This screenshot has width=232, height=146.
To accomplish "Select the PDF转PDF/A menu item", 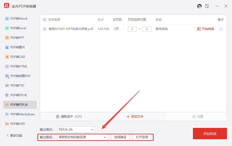I will [20, 105].
